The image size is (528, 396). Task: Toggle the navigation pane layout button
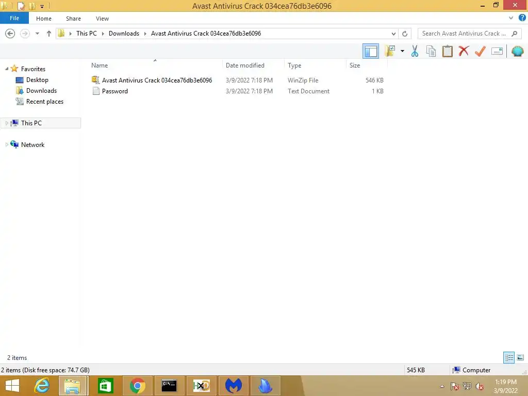point(370,51)
